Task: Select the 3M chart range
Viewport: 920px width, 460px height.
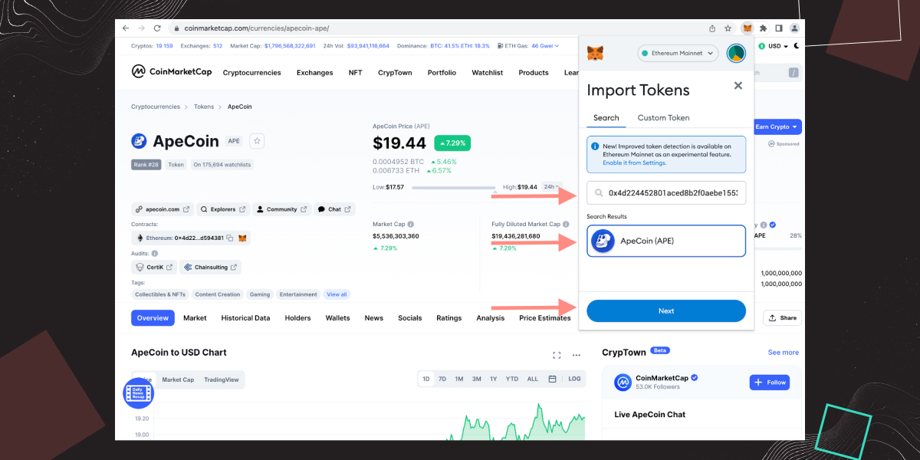Action: pyautogui.click(x=476, y=379)
